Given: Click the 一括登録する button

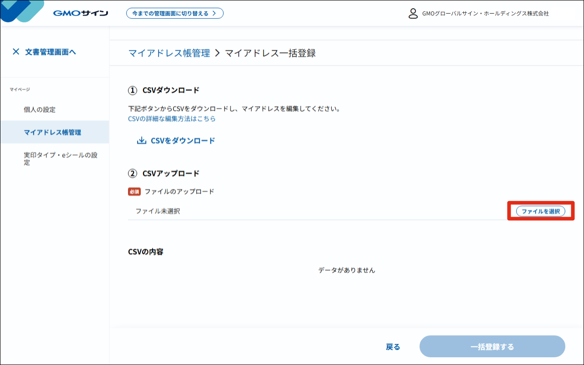Looking at the screenshot, I should click(x=492, y=347).
